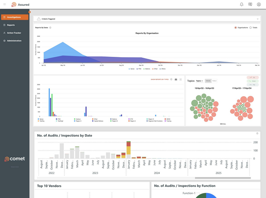Open Action Tracker in the sidebar

(14, 33)
